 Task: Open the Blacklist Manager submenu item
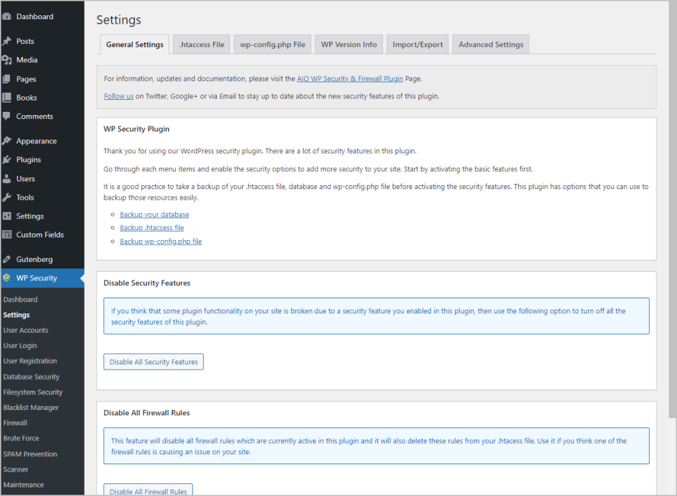[x=31, y=407]
